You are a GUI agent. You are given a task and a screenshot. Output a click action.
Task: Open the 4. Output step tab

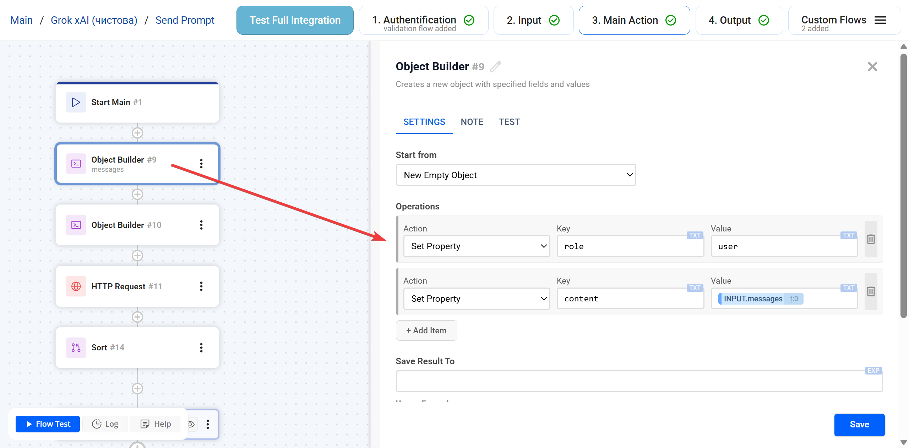tap(739, 20)
